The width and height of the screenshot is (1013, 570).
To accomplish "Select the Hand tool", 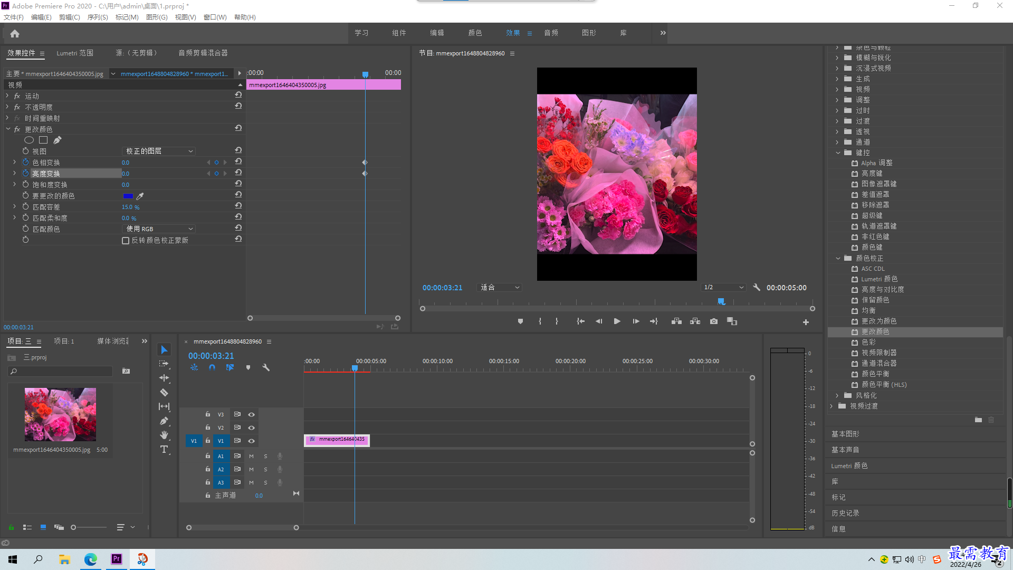I will [x=164, y=435].
